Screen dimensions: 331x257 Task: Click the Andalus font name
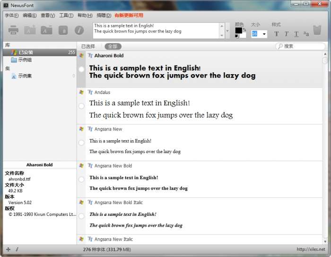click(x=102, y=92)
